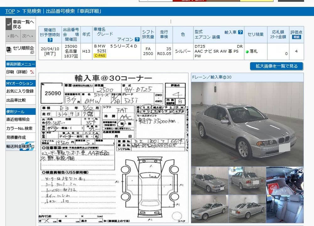Go to next vehicle 次へ
The width and height of the screenshot is (314, 226).
click(x=28, y=36)
